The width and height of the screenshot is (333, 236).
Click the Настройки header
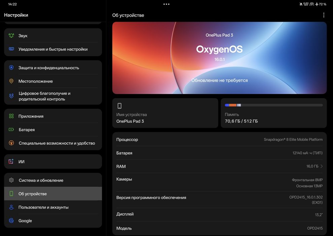[16, 15]
